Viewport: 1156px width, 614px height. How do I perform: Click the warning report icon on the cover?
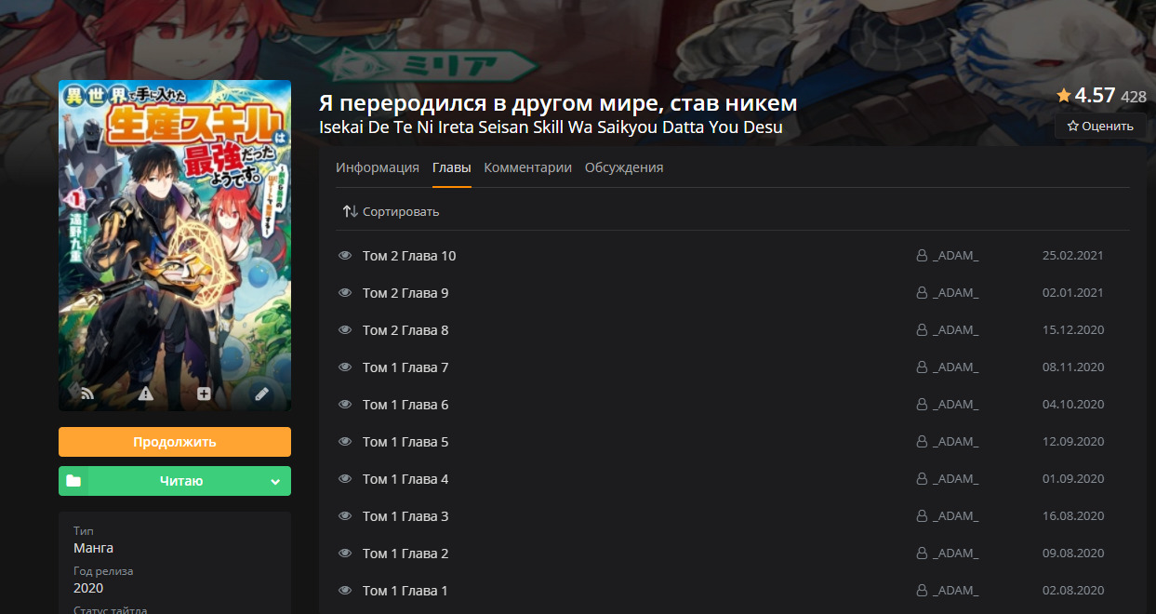tap(145, 394)
